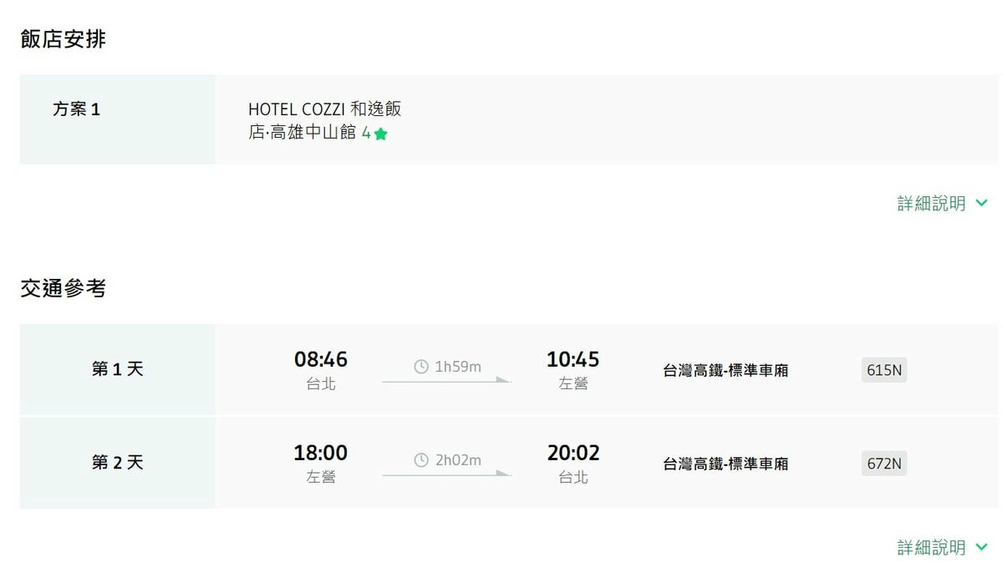
Task: Click the 18:00 左營 departure time
Action: click(x=321, y=464)
